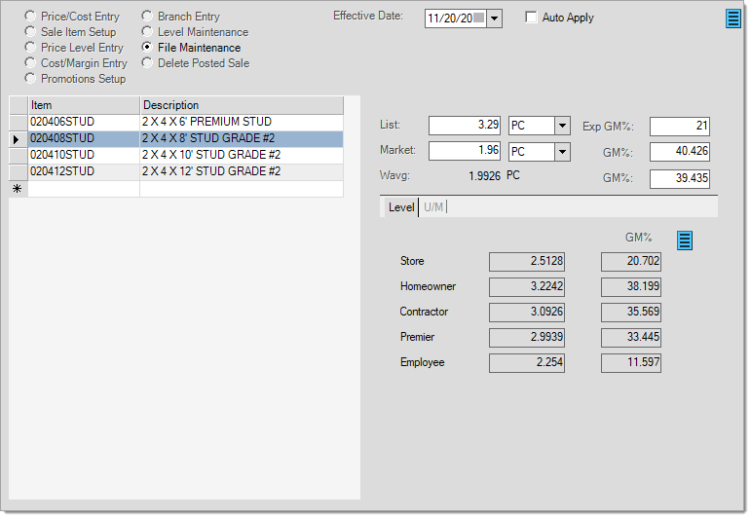Switch to the U/M tab

pos(433,207)
